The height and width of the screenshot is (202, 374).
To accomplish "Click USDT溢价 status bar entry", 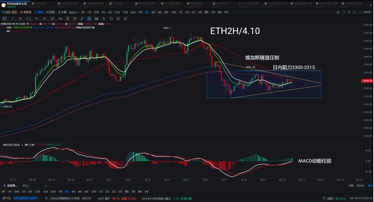I will click(104, 198).
